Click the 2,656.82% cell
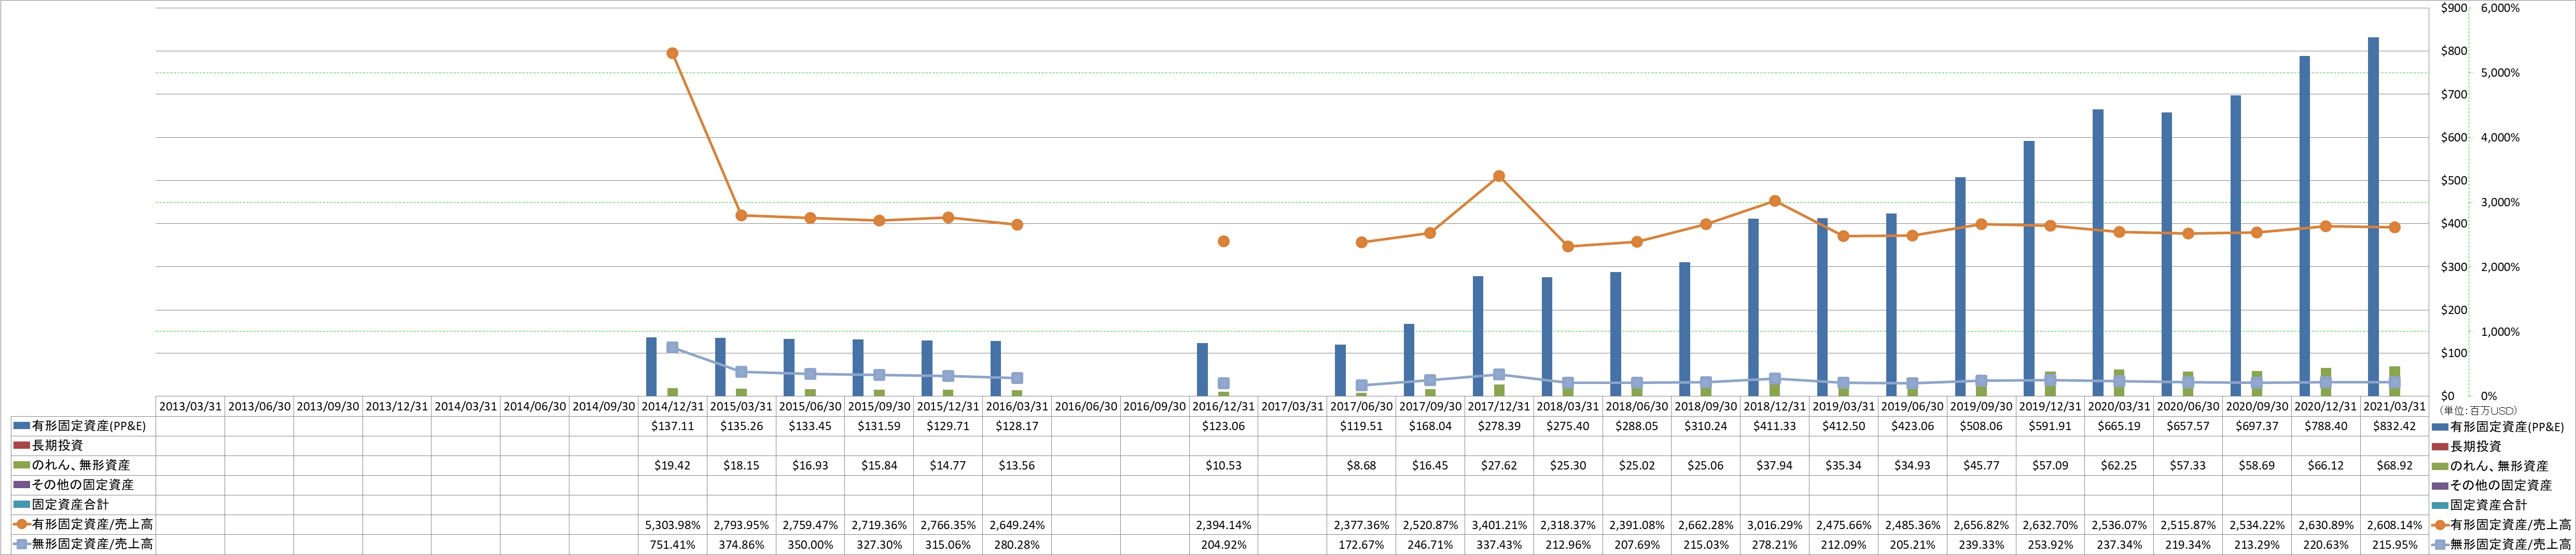The image size is (2576, 555). click(1982, 524)
